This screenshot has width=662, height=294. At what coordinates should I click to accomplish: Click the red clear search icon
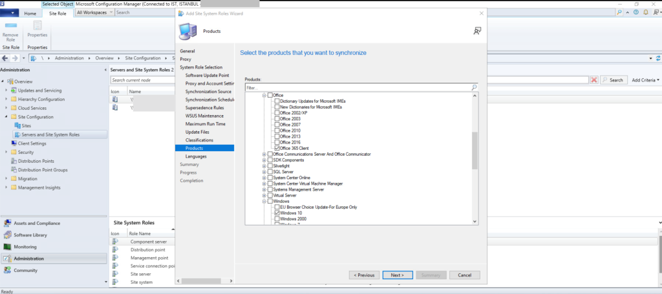(593, 80)
